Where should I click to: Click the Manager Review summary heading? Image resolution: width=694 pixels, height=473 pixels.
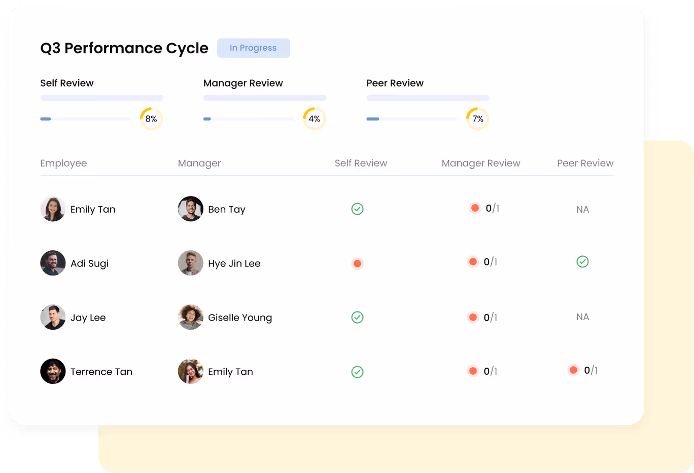pyautogui.click(x=243, y=83)
